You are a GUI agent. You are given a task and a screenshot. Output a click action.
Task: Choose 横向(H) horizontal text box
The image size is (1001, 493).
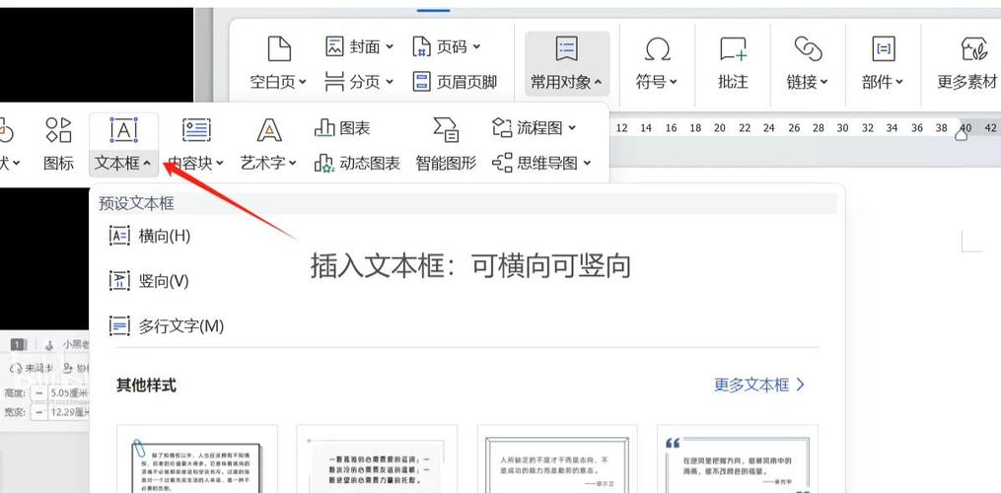[150, 237]
